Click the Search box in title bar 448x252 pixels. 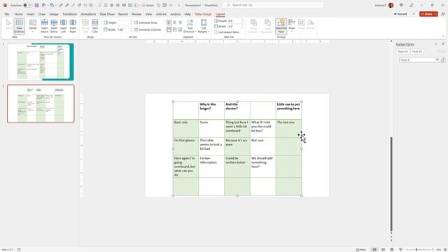point(274,5)
